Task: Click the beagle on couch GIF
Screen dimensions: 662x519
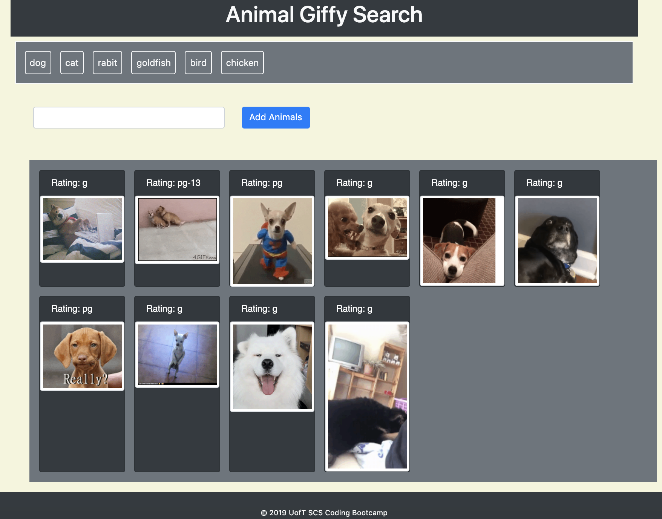Action: click(459, 241)
